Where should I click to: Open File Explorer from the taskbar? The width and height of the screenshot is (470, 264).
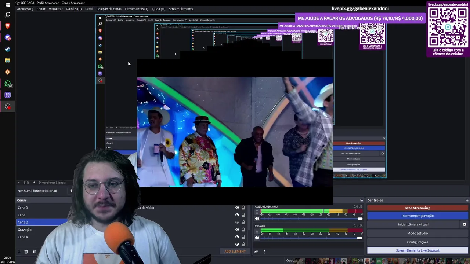pos(7,60)
